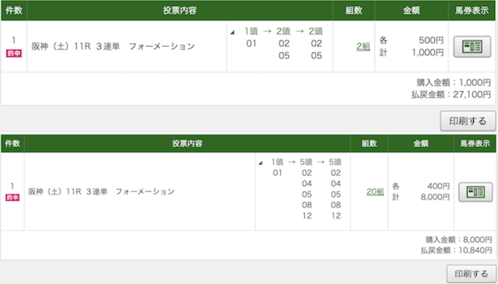The width and height of the screenshot is (498, 284).
Task: Click 馬券表示 header in second table
Action: tap(475, 144)
